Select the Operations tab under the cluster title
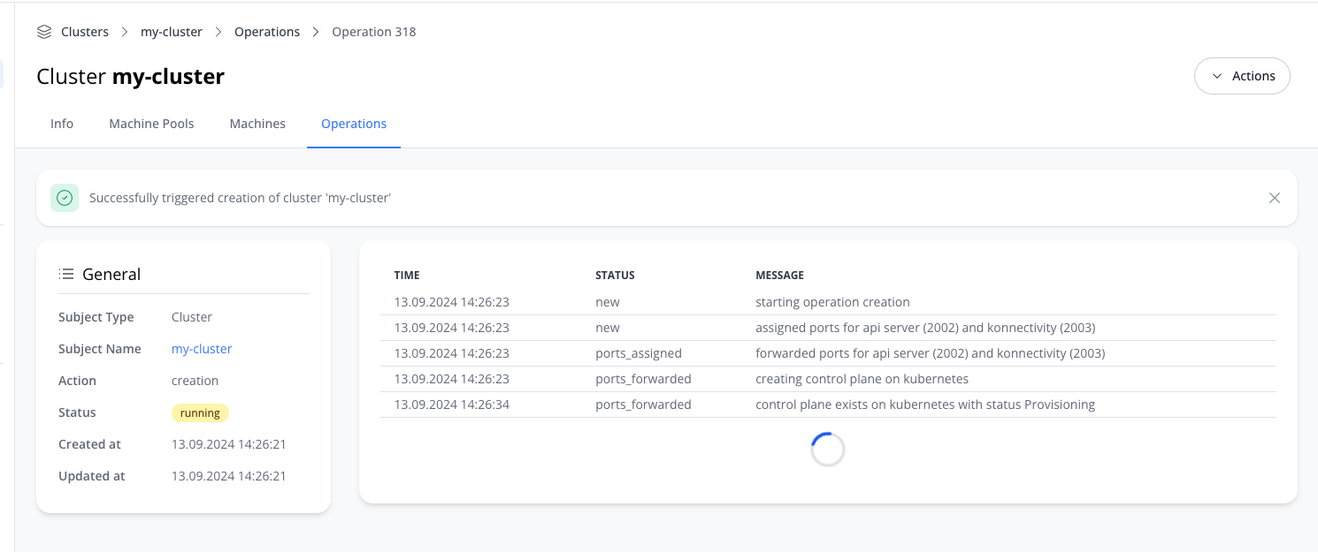This screenshot has width=1318, height=552. coord(354,124)
